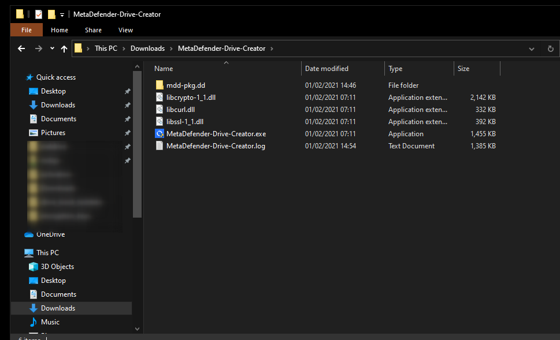
Task: Select the libssl-1_1.dll file name
Action: pyautogui.click(x=184, y=122)
